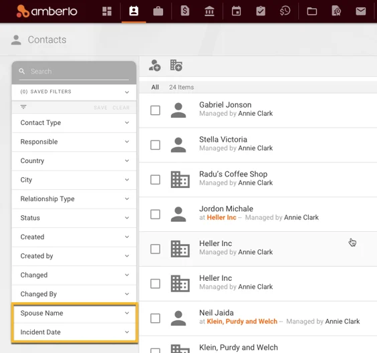Click Gabriel Jonson's person avatar
Image resolution: width=377 pixels, height=353 pixels.
(x=178, y=110)
